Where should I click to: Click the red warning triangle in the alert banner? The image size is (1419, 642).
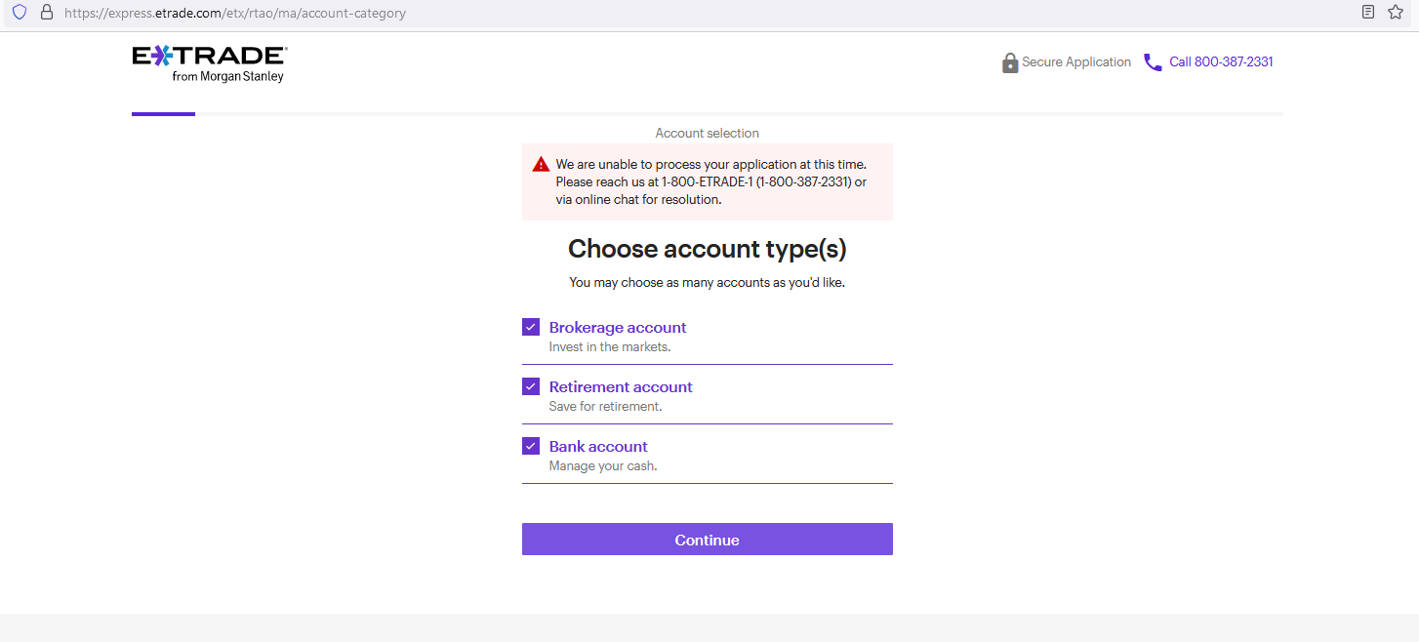(541, 163)
